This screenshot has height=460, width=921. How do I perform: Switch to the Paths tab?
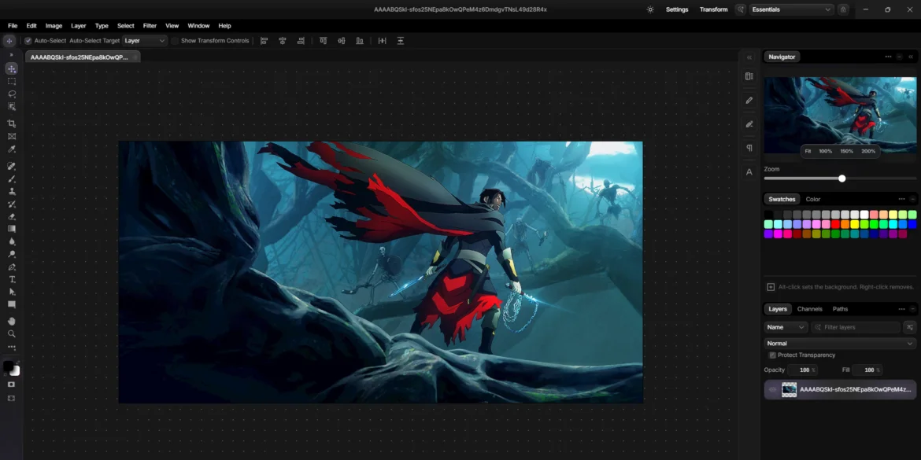(840, 308)
